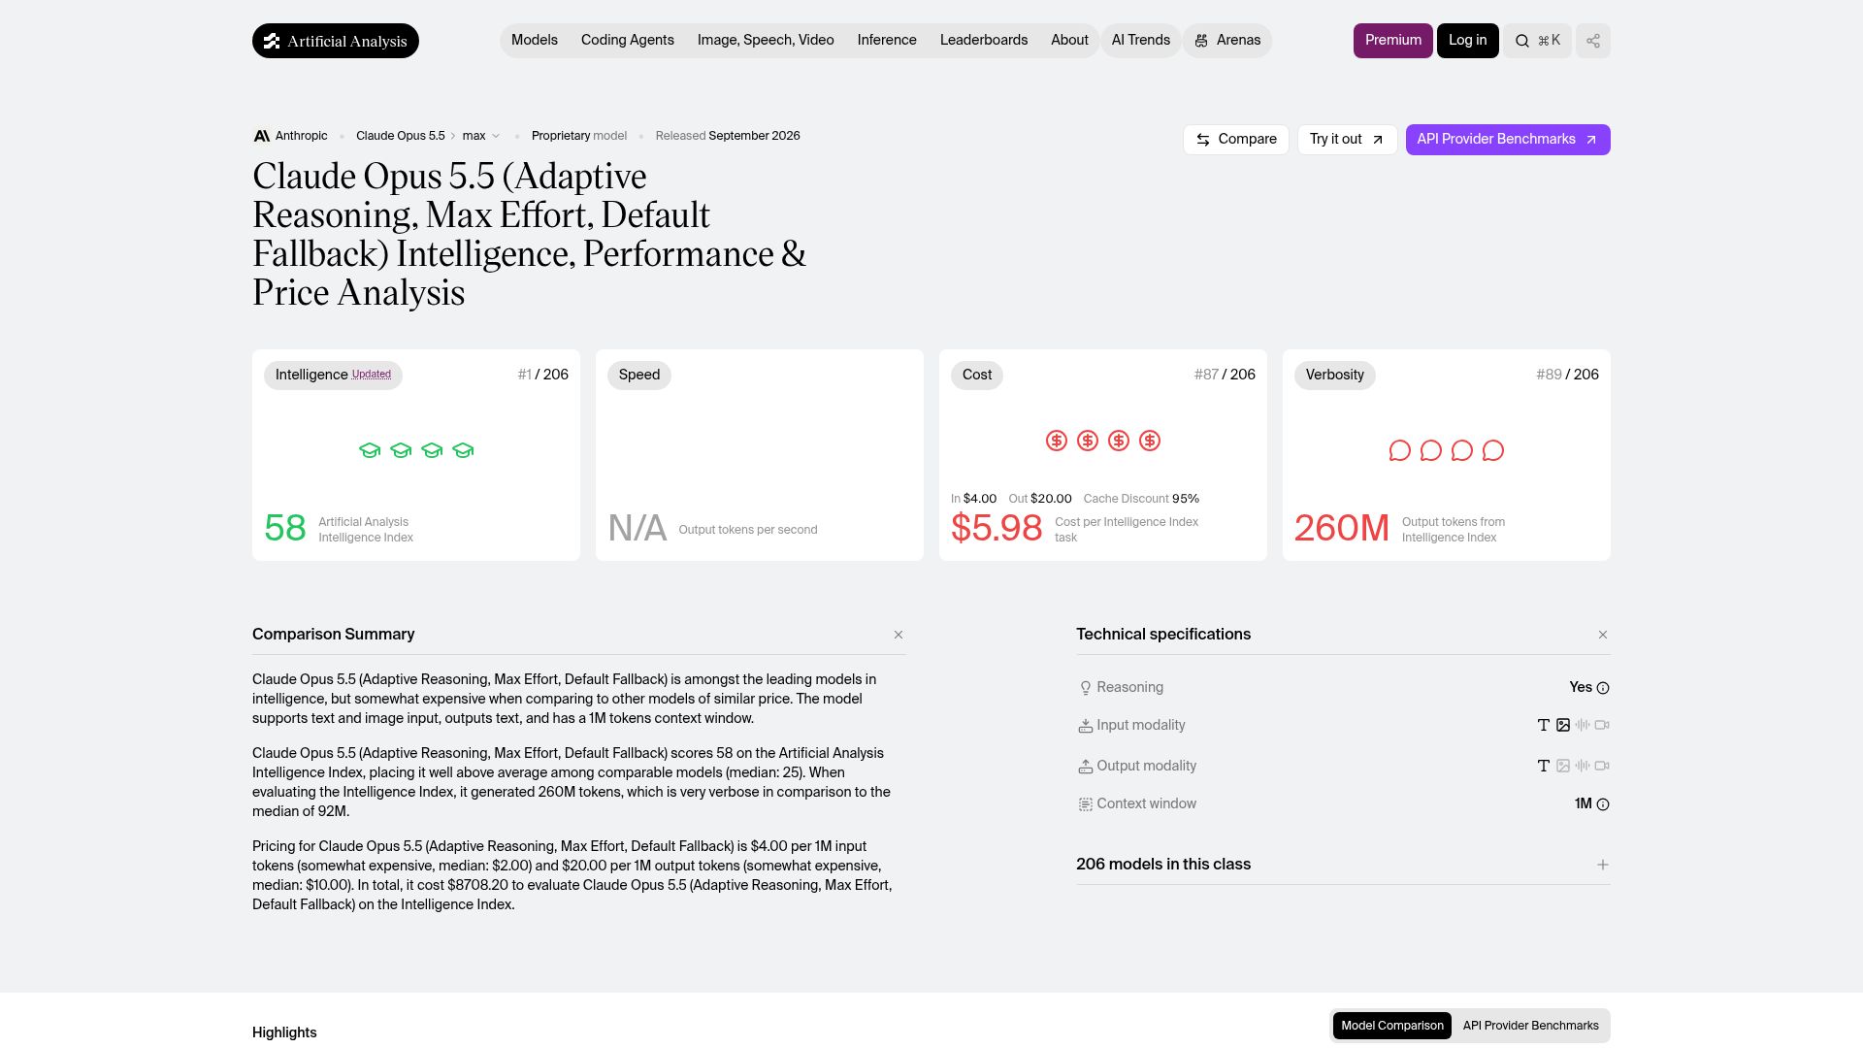The height and width of the screenshot is (1048, 1863).
Task: Click Try it out button
Action: pos(1348,140)
